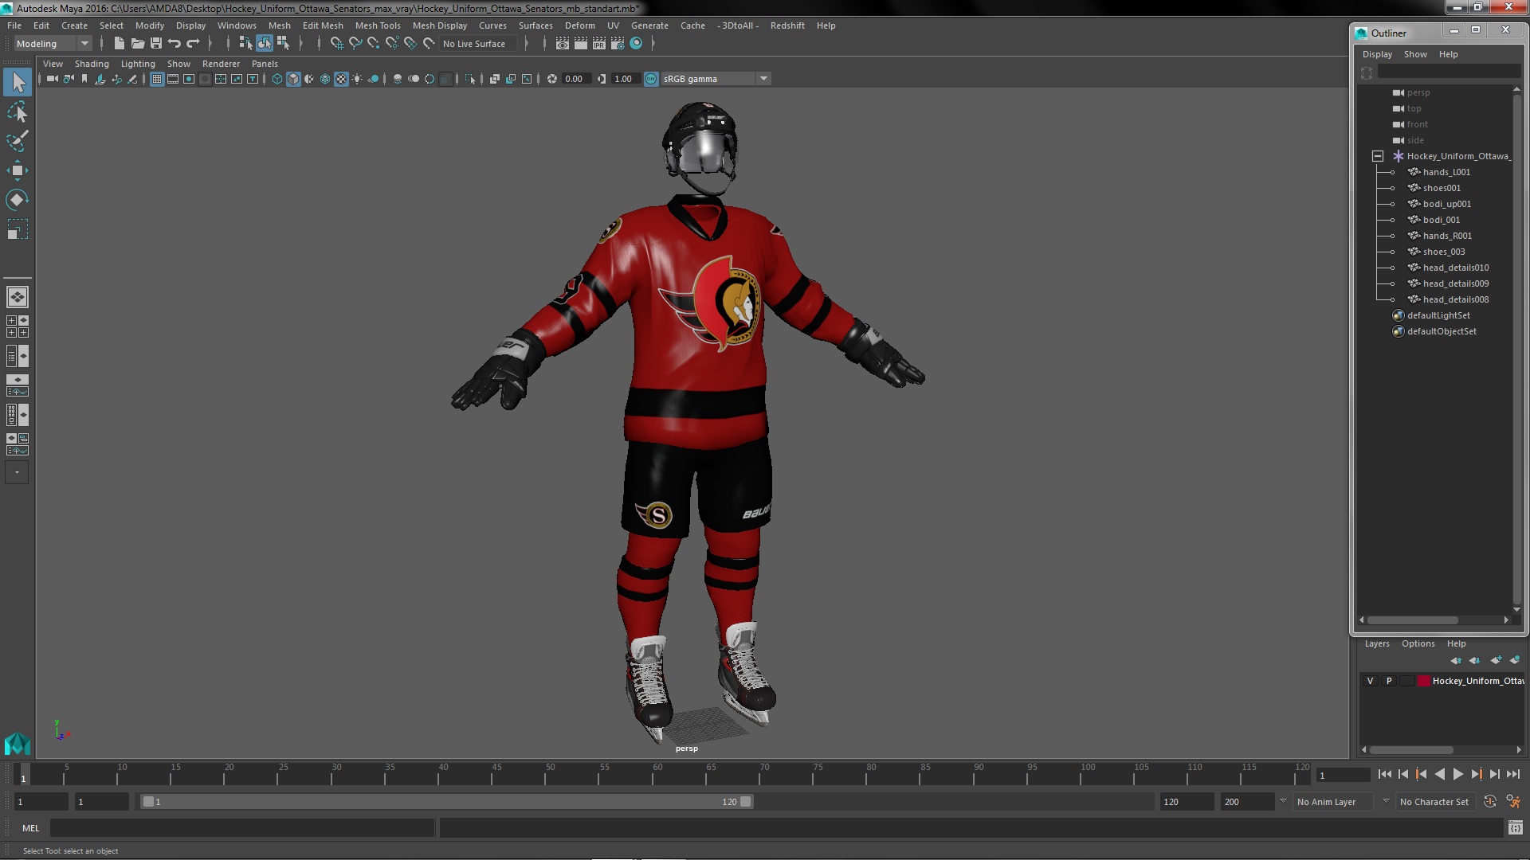The height and width of the screenshot is (860, 1530).
Task: Toggle layer visibility V box
Action: point(1370,681)
